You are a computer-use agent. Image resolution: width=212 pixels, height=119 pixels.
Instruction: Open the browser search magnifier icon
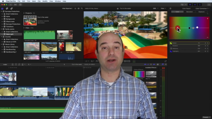click(x=82, y=9)
